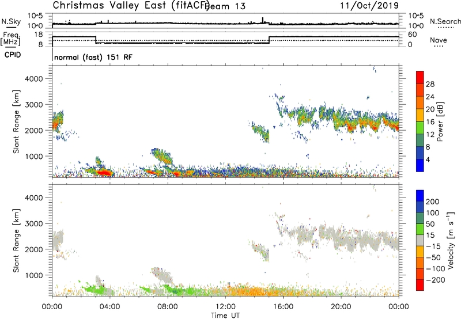Click the '1000' tick on velocity panel axis

(x=33, y=275)
